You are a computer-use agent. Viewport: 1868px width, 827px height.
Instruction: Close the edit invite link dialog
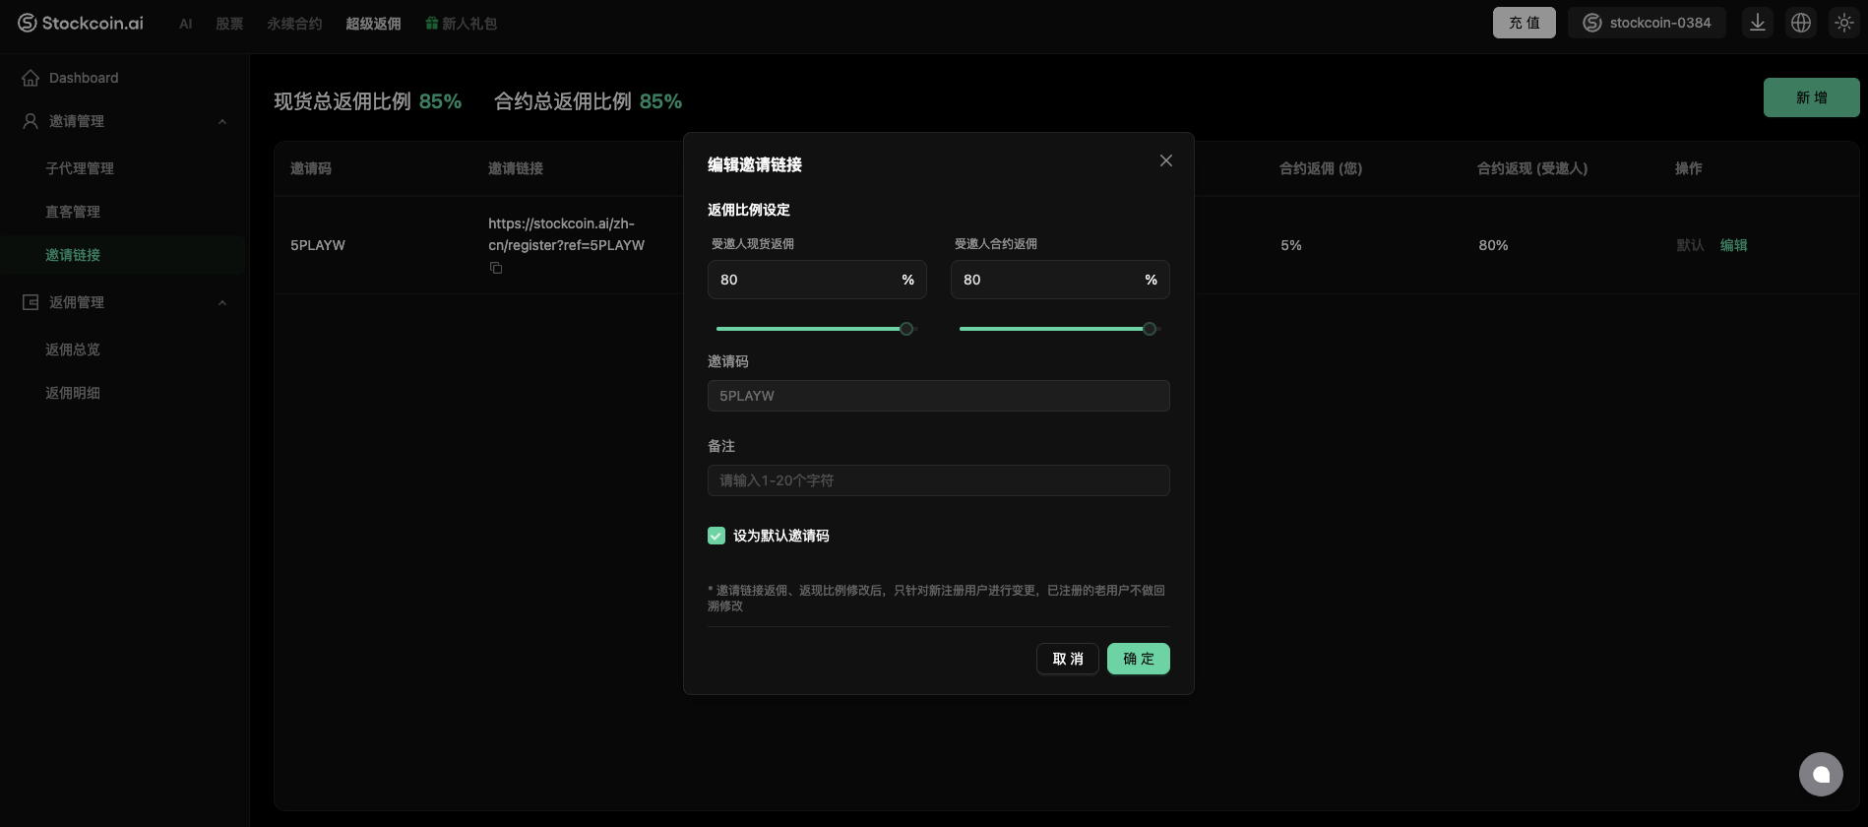pos(1166,160)
